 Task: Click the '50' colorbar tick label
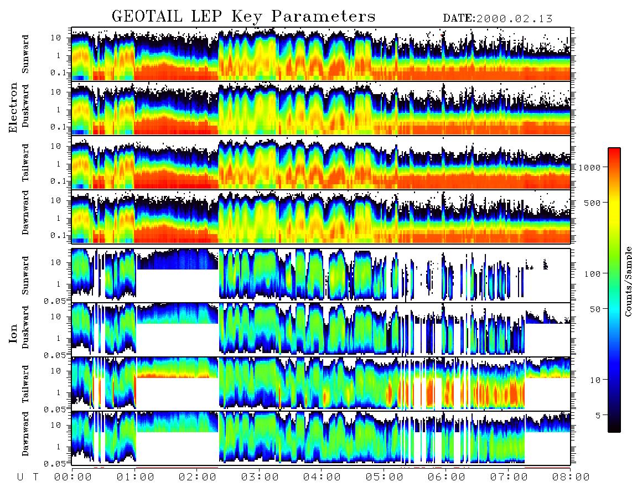(x=595, y=309)
